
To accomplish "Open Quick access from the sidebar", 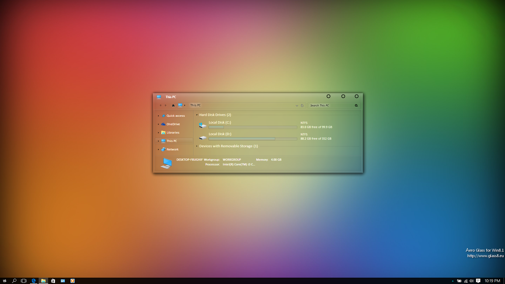I will click(175, 115).
